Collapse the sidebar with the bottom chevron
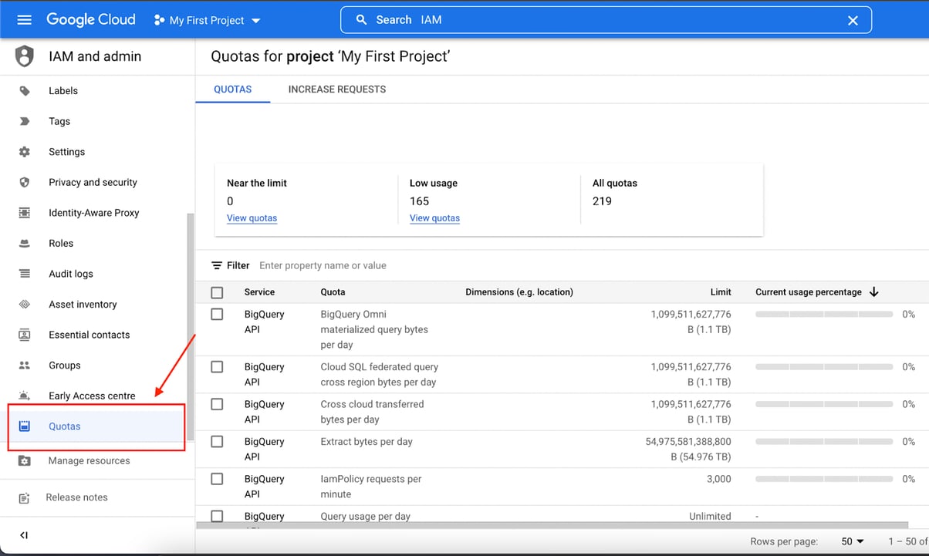 point(24,534)
